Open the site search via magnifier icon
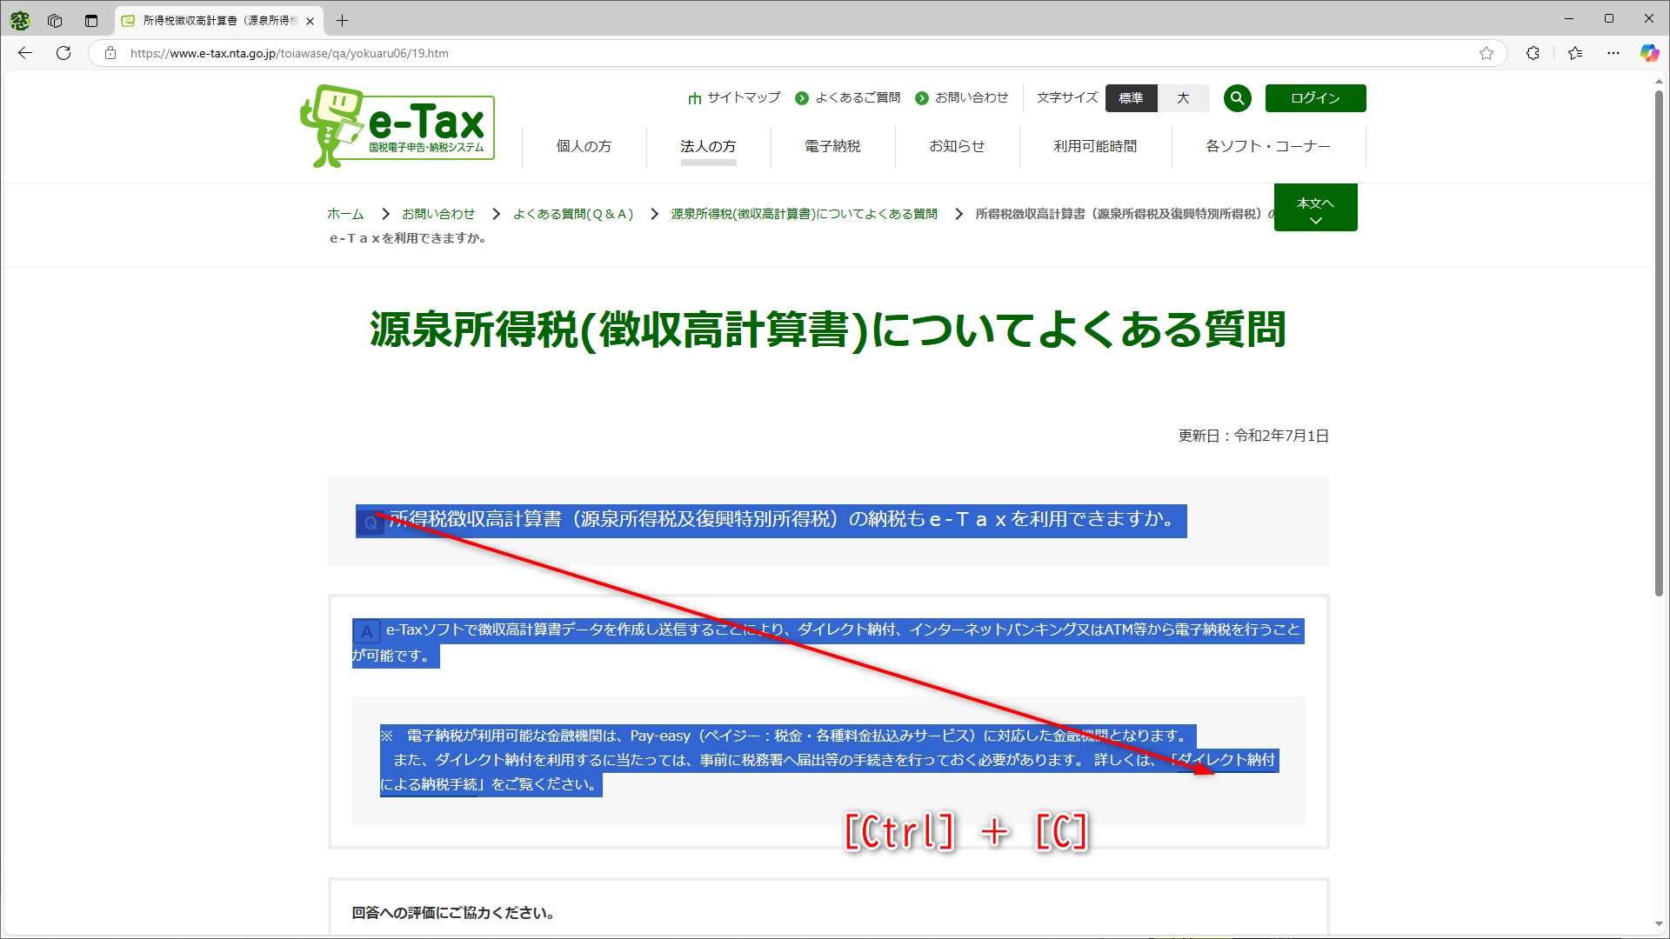The height and width of the screenshot is (939, 1670). click(1237, 98)
